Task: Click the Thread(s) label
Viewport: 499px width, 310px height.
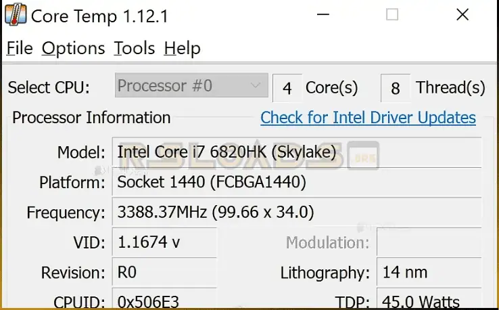Action: click(450, 87)
